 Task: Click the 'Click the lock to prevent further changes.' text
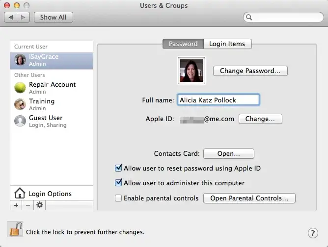(85, 232)
